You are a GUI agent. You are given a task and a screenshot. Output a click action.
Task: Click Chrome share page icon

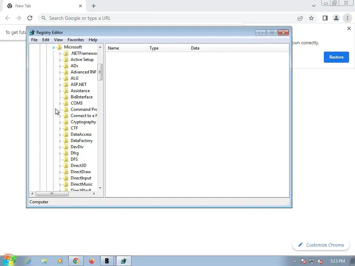point(300,18)
